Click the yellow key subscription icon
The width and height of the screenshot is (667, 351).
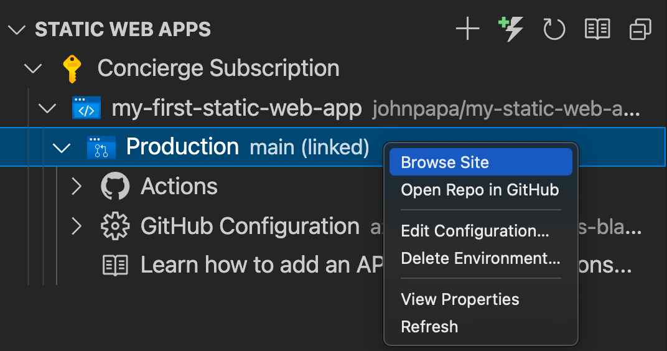tap(72, 68)
